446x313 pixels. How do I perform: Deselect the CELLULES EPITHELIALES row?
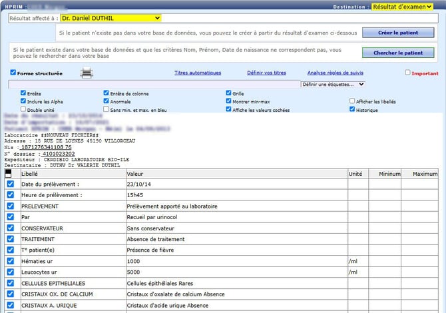(x=10, y=284)
